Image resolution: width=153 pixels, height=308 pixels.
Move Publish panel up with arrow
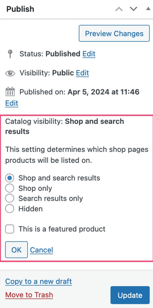coord(119,9)
